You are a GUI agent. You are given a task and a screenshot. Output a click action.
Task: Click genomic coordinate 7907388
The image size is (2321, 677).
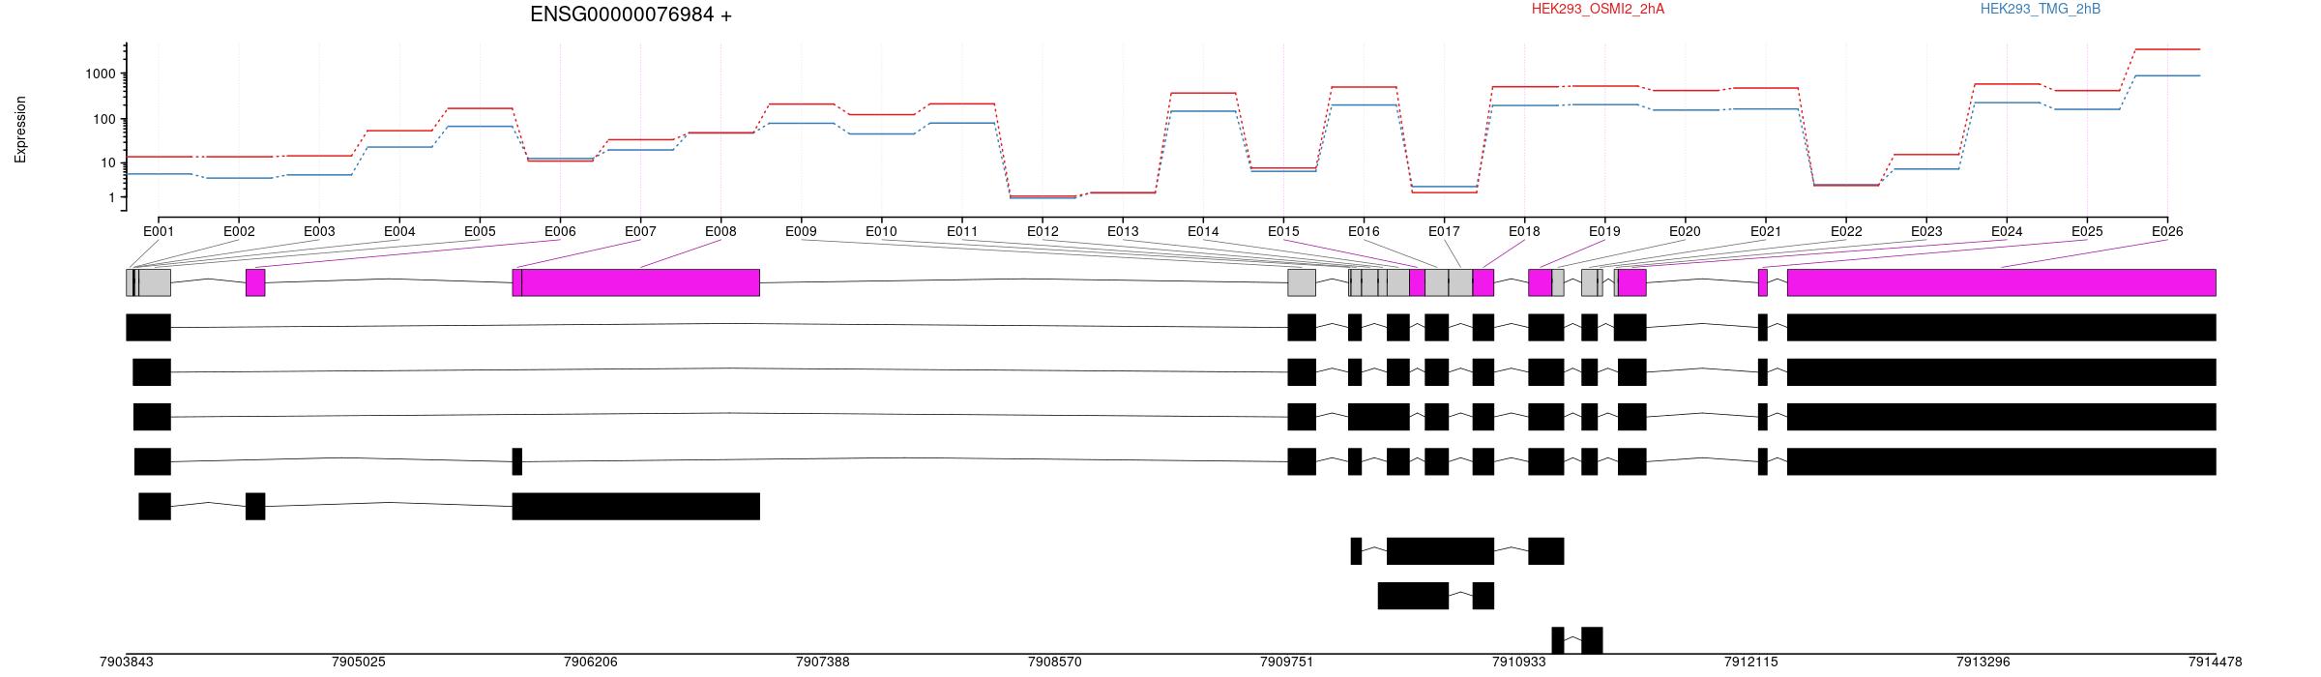(x=822, y=662)
